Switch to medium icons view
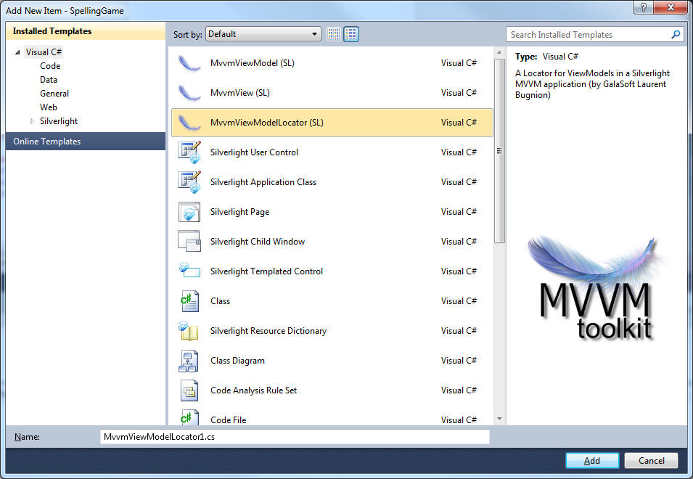This screenshot has width=693, height=479. 351,33
